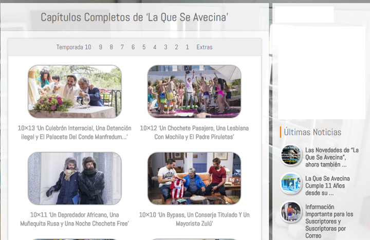Open episode 10×12 pool party thumbnail
This screenshot has width=370, height=240.
pos(194,91)
